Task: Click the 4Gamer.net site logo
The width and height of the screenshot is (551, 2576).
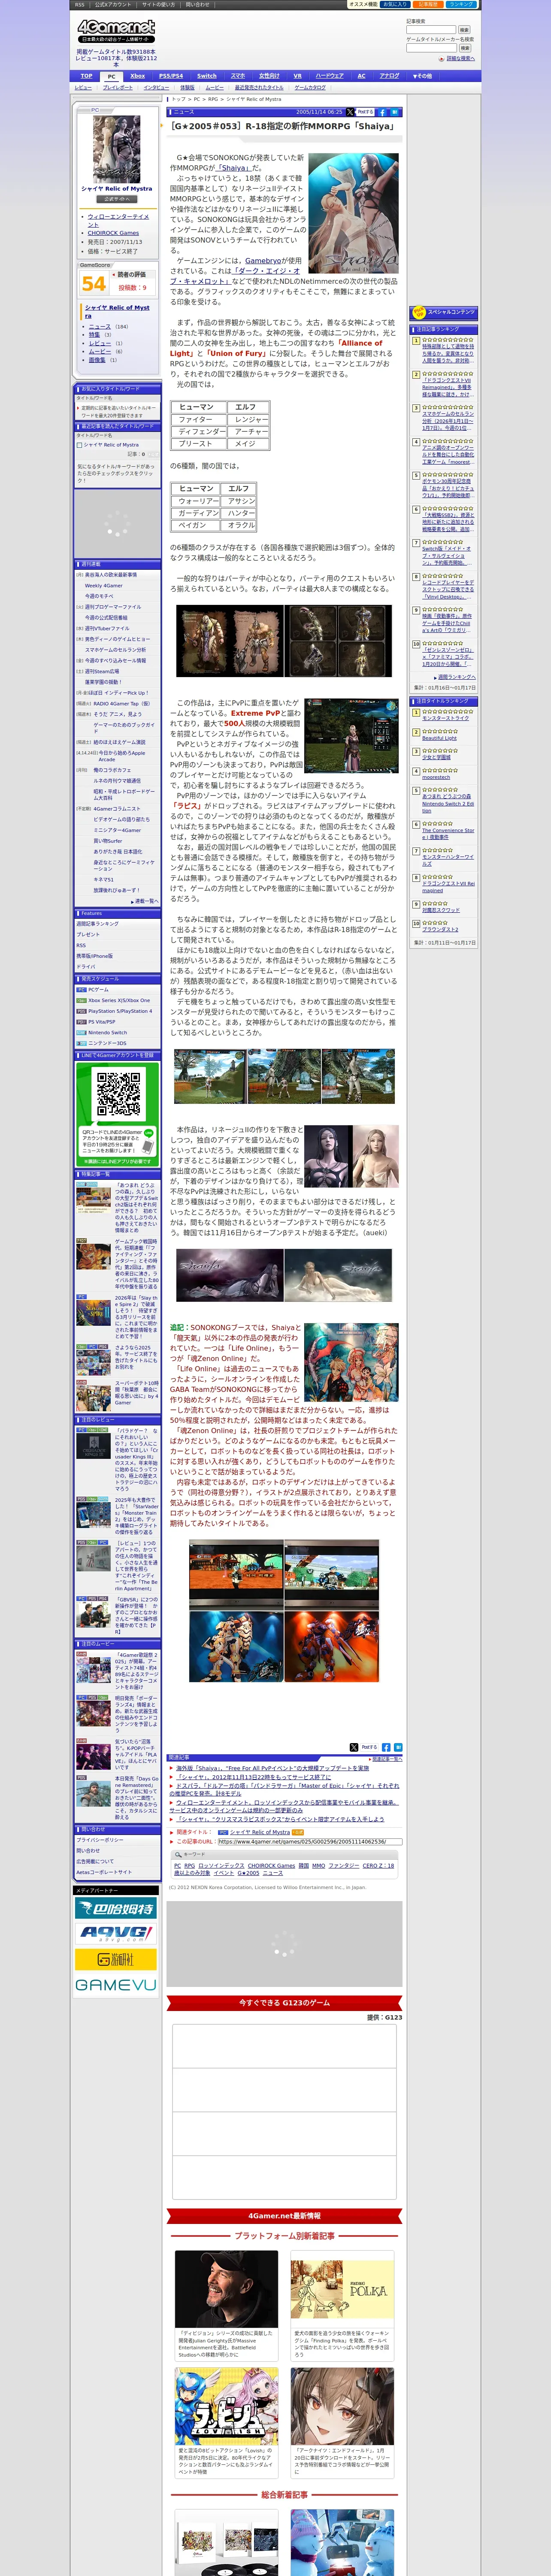Action: point(116,30)
